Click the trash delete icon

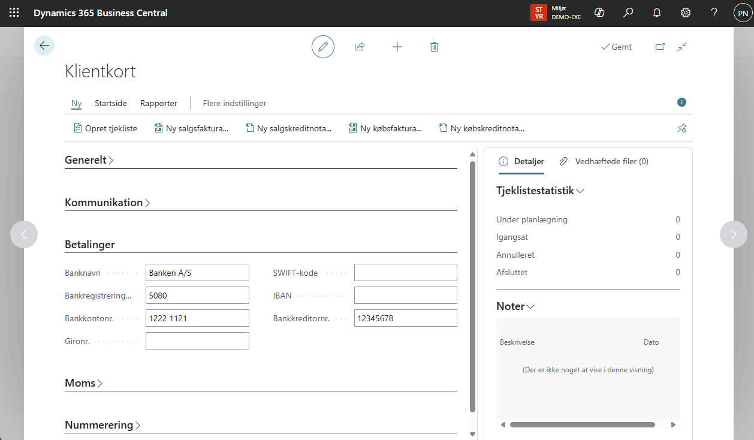point(434,47)
